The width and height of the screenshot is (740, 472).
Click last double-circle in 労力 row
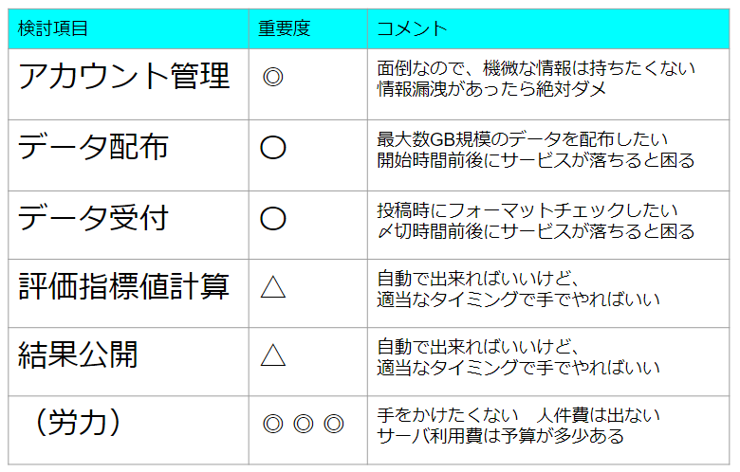333,424
